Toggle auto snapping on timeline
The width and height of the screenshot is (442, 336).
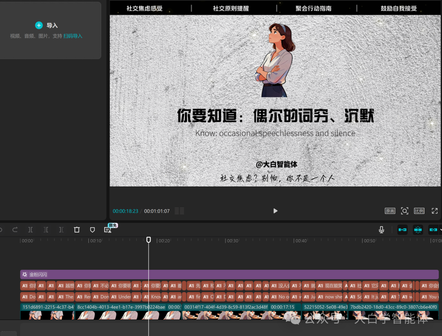click(418, 230)
